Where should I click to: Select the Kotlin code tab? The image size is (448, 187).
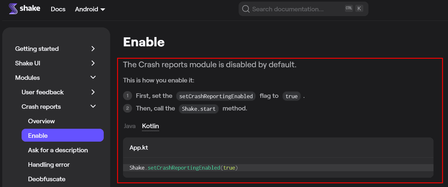[150, 126]
